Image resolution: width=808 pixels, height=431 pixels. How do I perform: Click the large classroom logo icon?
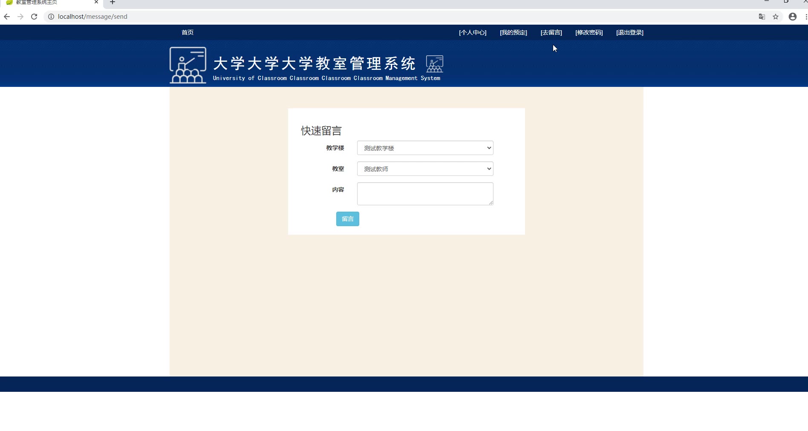[188, 65]
